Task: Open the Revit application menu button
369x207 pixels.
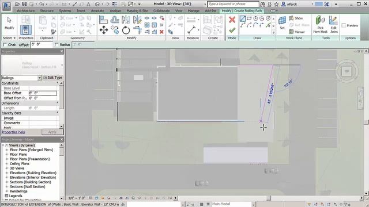Action: click(6, 6)
